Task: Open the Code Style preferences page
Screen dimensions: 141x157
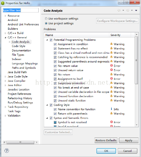Action: point(18,46)
